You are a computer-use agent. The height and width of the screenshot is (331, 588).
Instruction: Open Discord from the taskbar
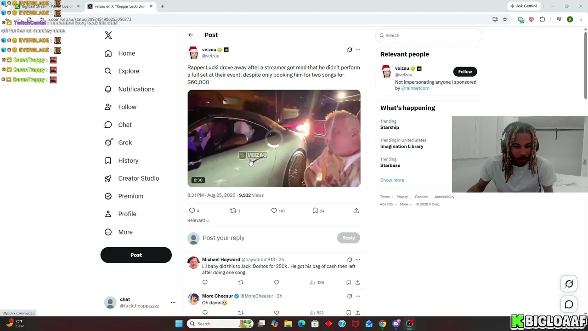pyautogui.click(x=396, y=324)
